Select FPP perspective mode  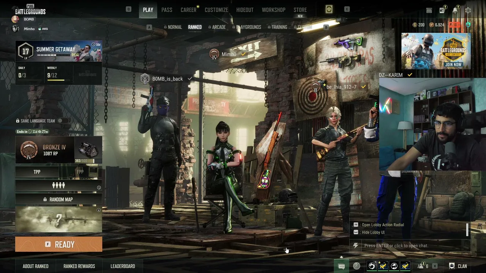pos(80,172)
